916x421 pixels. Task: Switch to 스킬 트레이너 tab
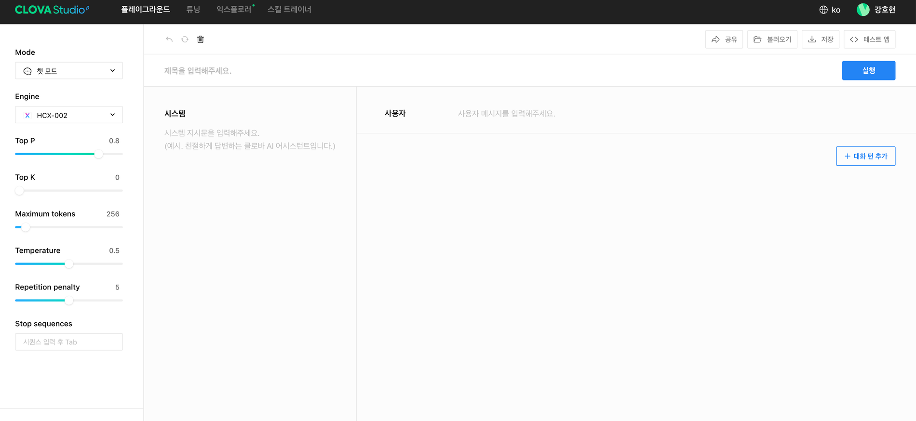pyautogui.click(x=289, y=10)
